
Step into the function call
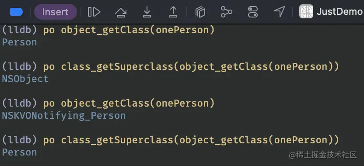147,12
